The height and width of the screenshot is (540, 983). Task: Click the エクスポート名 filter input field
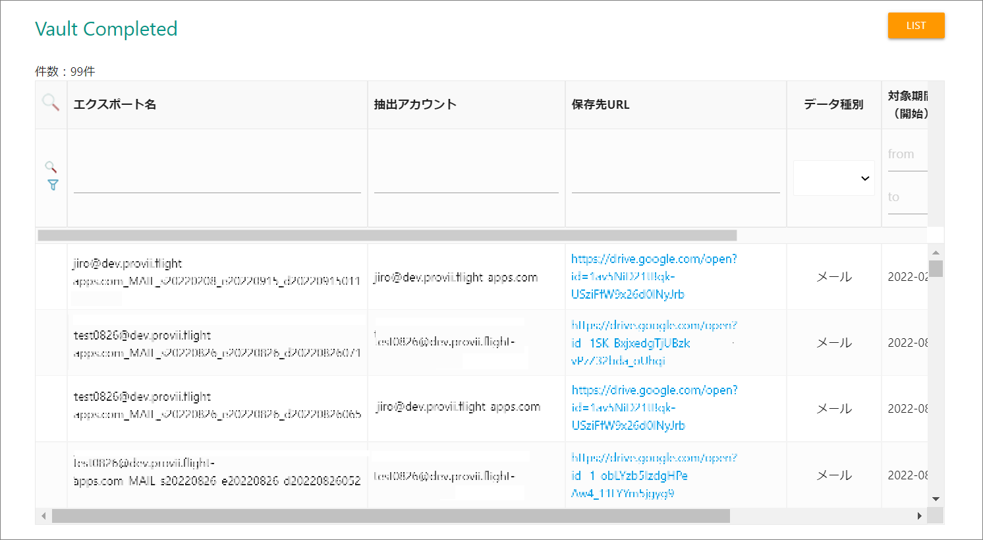pos(217,181)
